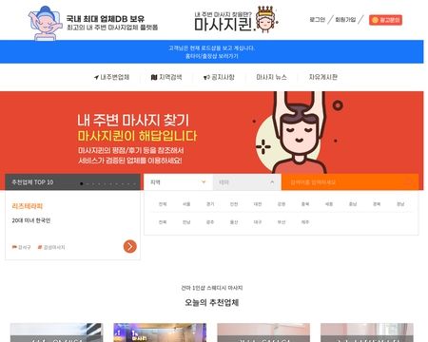Screen dimensions: 428x342
Task: Select the first active carousel dot
Action: click(82, 183)
